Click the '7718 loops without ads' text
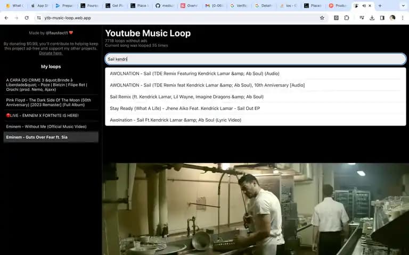409x255 pixels. pyautogui.click(x=126, y=41)
